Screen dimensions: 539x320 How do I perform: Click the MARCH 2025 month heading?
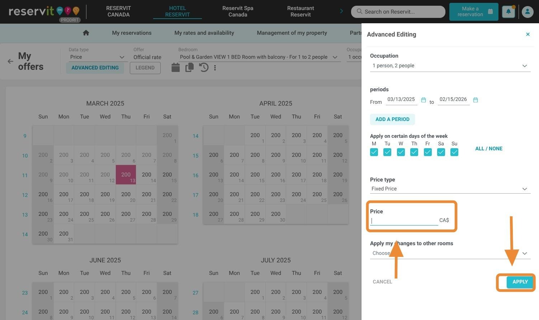[105, 103]
